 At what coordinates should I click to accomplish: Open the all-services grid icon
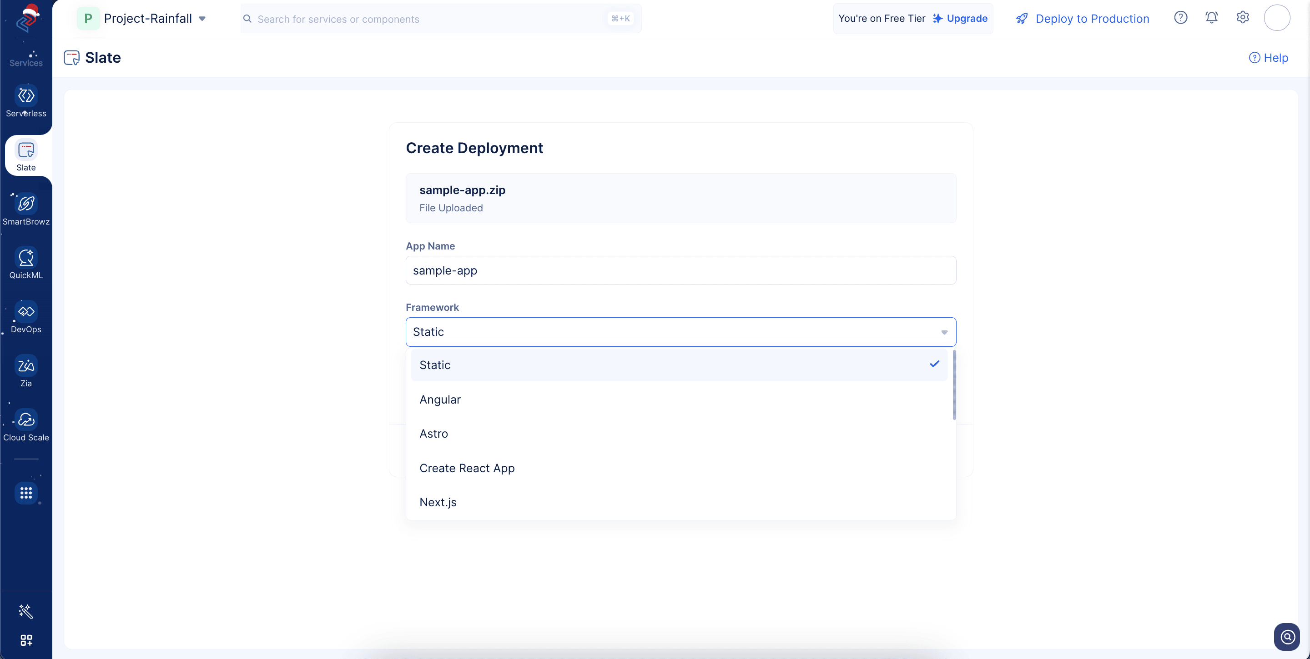(26, 492)
